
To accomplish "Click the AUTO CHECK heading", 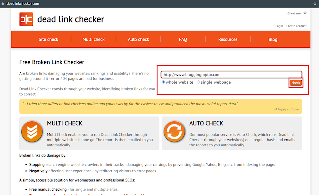I will (206, 123).
